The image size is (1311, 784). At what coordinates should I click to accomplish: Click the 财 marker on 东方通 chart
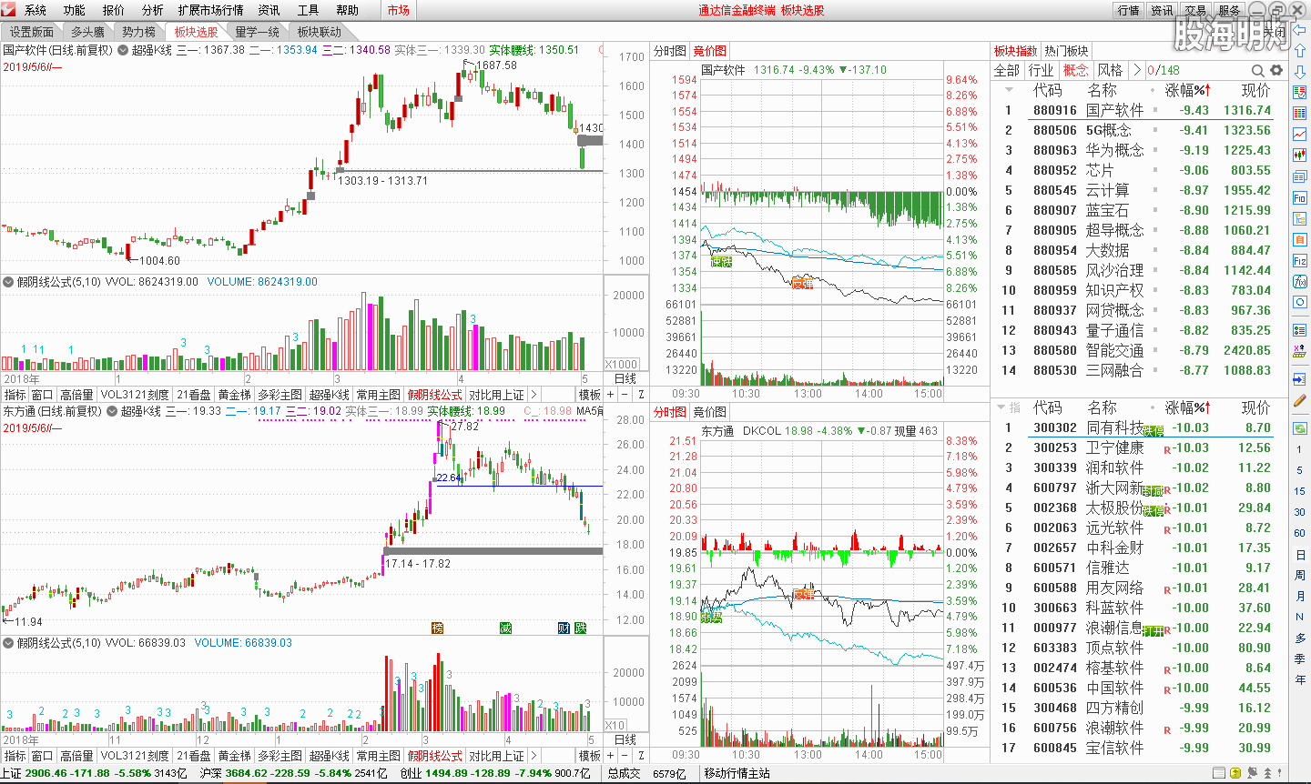click(564, 628)
